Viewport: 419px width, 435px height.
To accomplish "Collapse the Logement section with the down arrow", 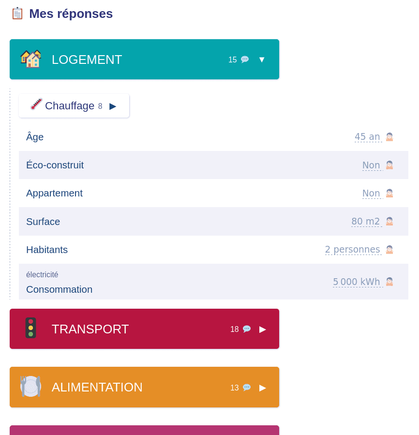I will 262,60.
